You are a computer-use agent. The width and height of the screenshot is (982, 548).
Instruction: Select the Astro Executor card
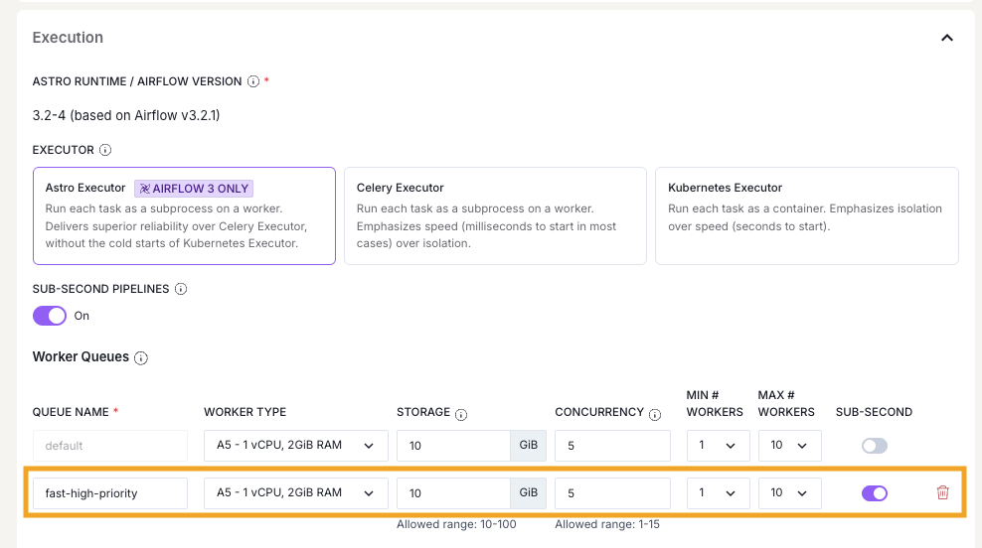tap(184, 215)
